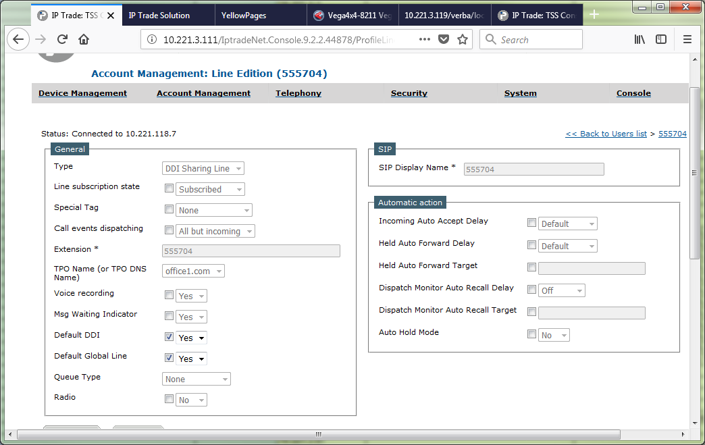Open the Security menu
705x445 pixels.
pos(409,93)
